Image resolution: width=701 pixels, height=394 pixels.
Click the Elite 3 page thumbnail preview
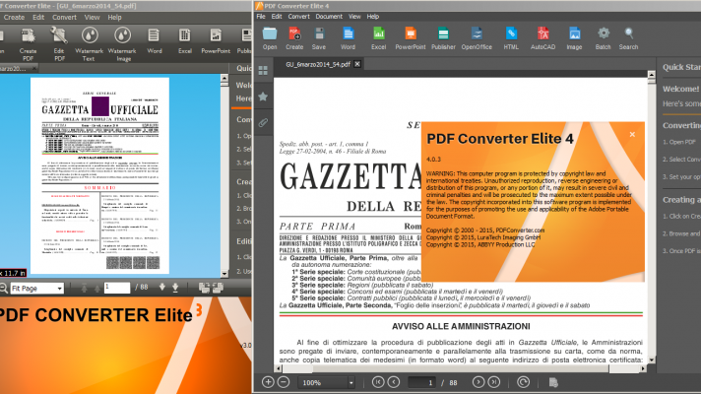point(99,175)
